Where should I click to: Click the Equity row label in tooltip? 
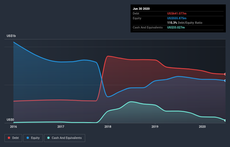137,18
